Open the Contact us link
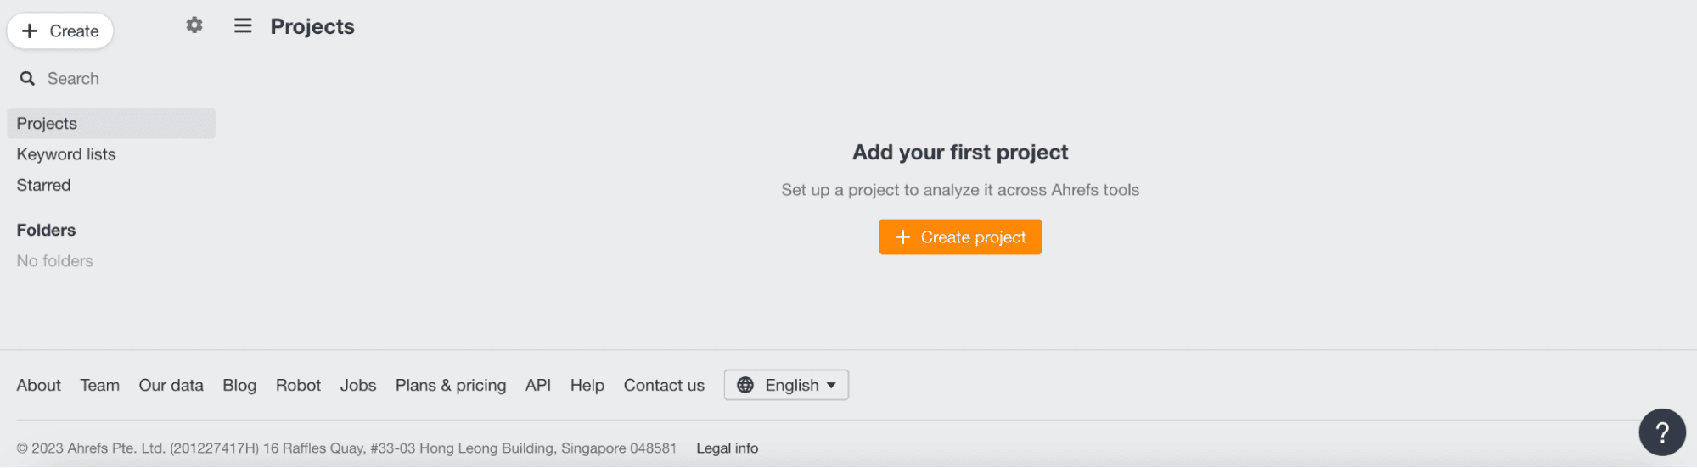Screen dimensions: 1697x468 pos(664,386)
